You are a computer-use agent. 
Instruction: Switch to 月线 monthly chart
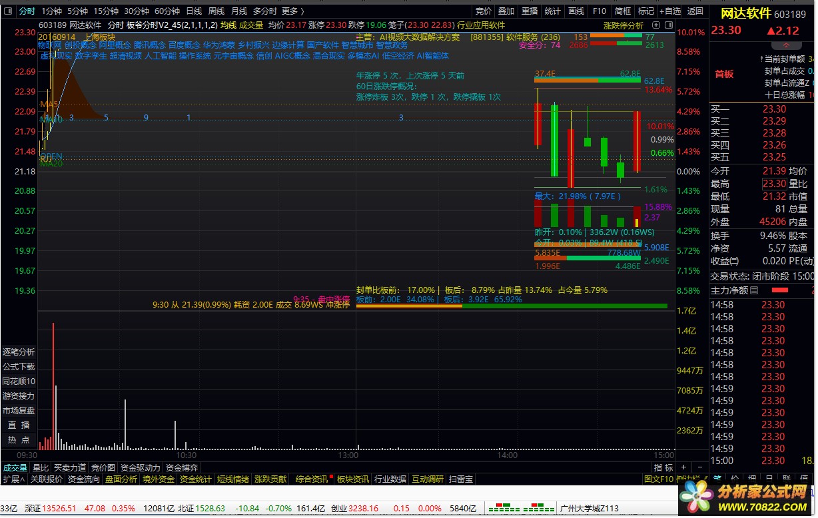point(239,11)
